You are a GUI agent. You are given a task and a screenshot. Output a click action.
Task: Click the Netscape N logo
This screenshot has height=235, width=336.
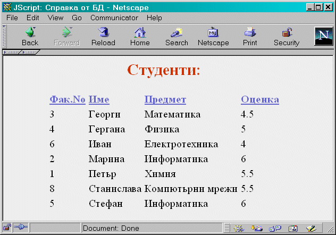(x=323, y=36)
